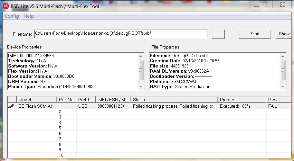Click the Progress column header
Viewport: 294px width, 161px height.
[242, 100]
